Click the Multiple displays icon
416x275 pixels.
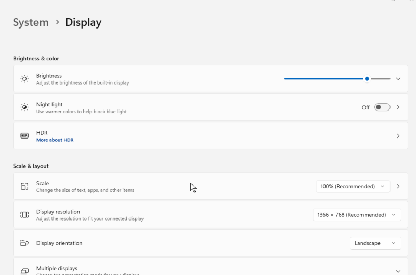click(x=24, y=271)
